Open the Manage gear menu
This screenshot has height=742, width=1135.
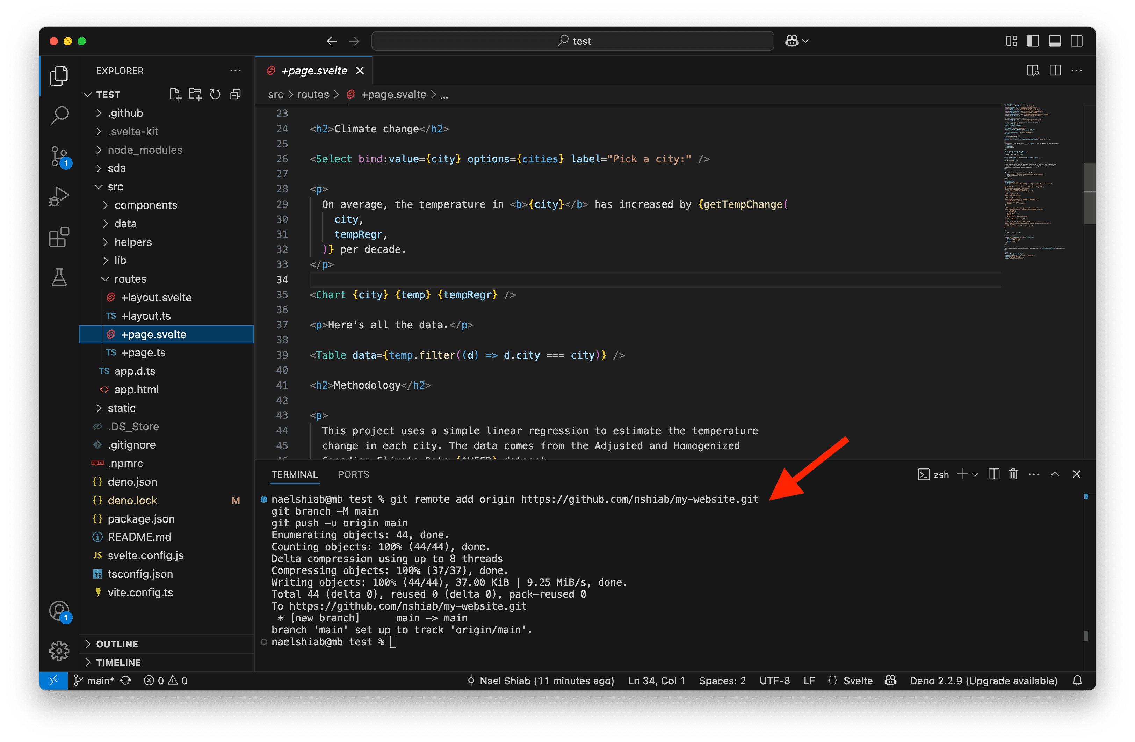click(59, 650)
